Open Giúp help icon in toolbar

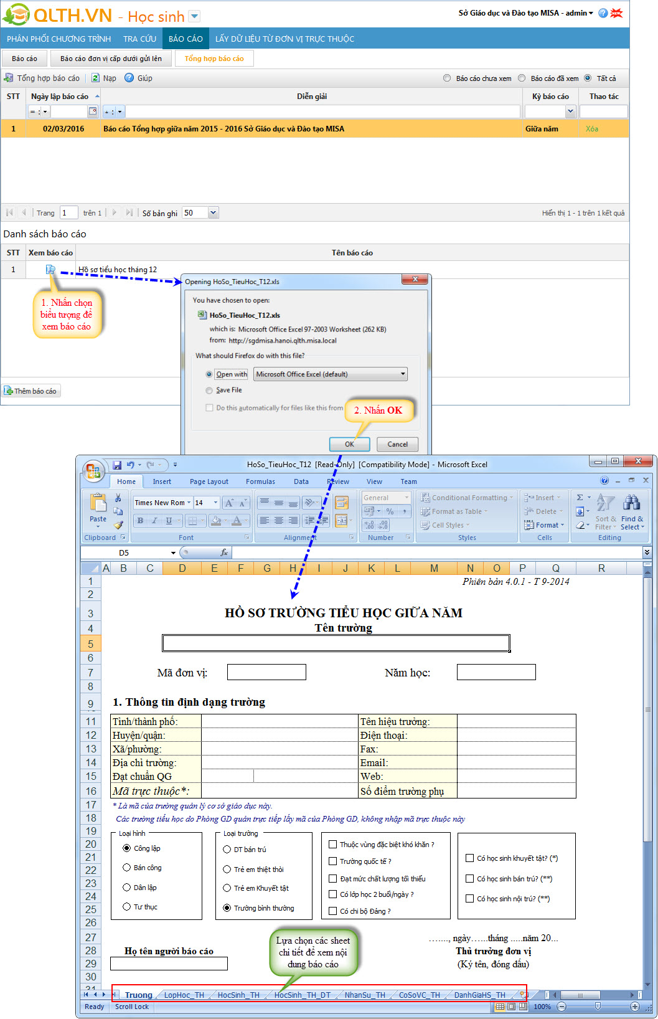pyautogui.click(x=129, y=78)
